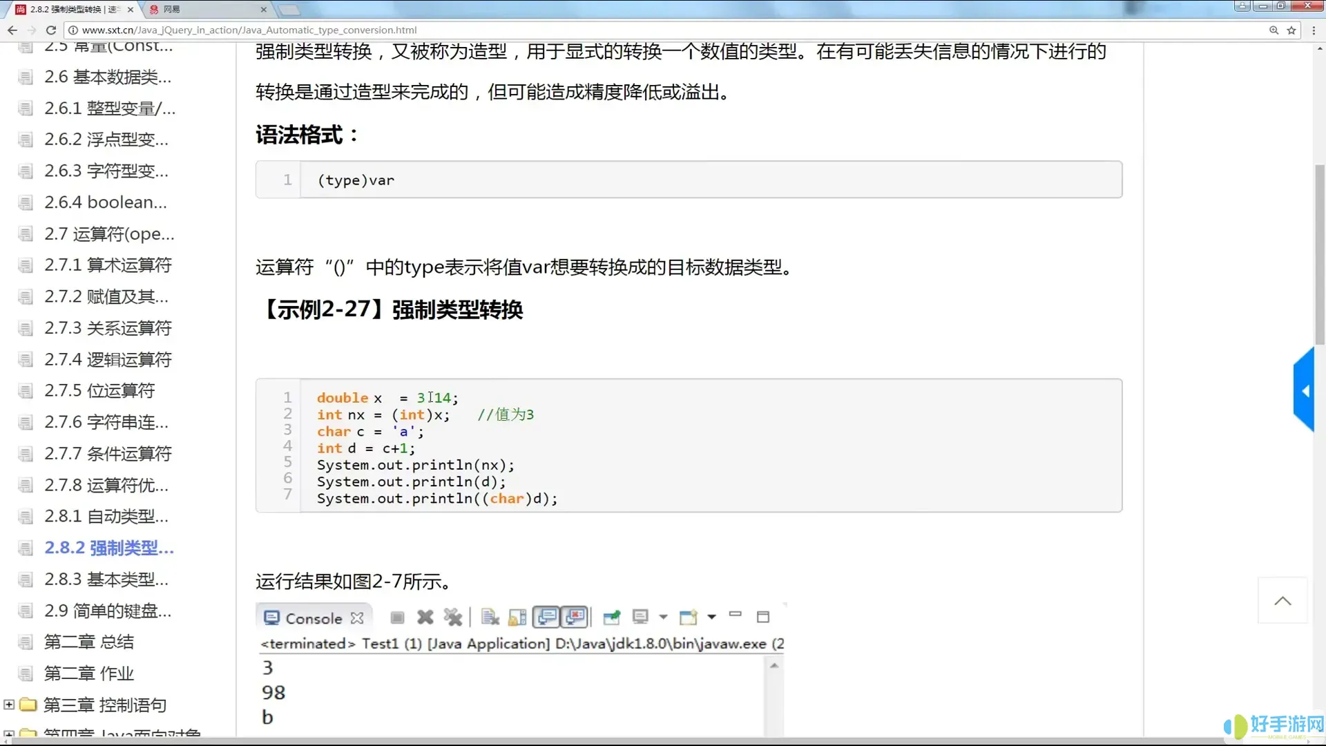Click page icon beside 2.7.5 位运算符
The width and height of the screenshot is (1326, 746).
[x=26, y=392]
